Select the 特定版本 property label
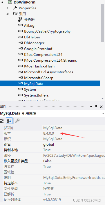This screenshot has width=105, height=205. pos(11,183)
